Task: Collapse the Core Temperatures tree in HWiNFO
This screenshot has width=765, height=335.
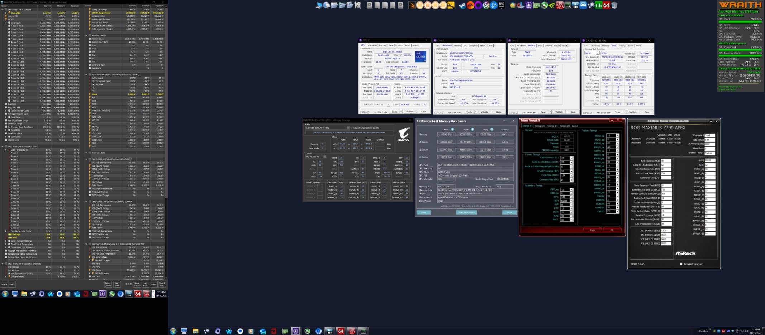Action: [x=6, y=150]
